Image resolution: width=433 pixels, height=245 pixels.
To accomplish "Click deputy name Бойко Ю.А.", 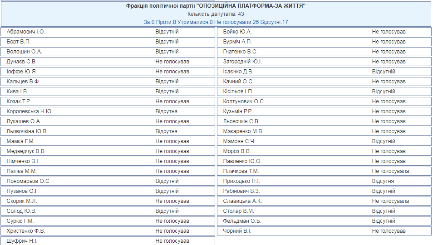I will (237, 32).
